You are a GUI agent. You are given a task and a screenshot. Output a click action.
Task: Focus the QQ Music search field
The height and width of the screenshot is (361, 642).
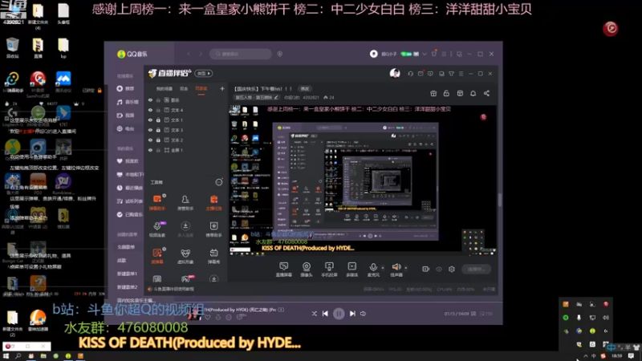[x=240, y=54]
